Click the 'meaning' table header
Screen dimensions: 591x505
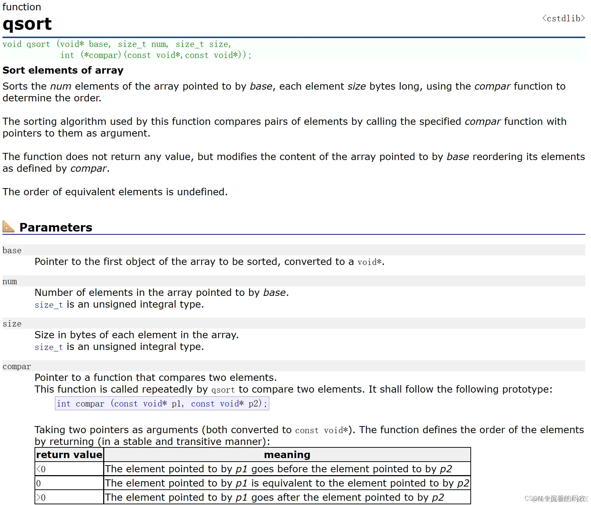point(287,455)
